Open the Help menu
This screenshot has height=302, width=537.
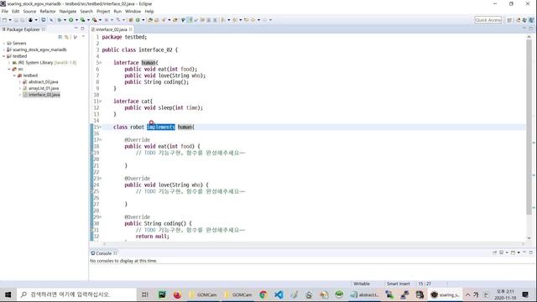pos(149,11)
